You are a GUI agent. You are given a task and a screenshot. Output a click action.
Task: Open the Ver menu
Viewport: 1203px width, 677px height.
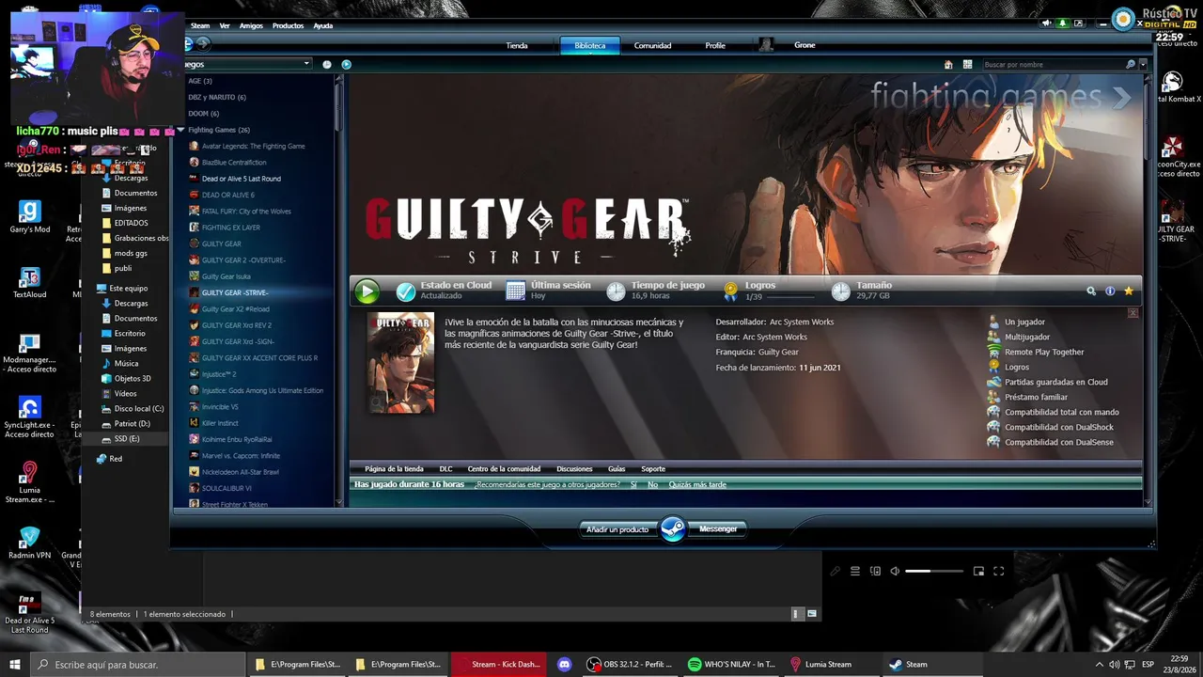pyautogui.click(x=225, y=25)
